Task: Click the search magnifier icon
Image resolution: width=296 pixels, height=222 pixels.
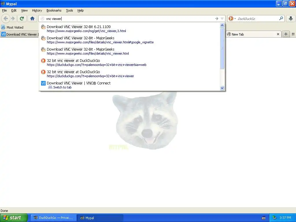Action: pyautogui.click(x=281, y=18)
